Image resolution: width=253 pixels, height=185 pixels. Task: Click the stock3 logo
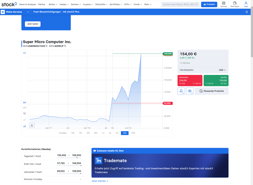click(9, 4)
